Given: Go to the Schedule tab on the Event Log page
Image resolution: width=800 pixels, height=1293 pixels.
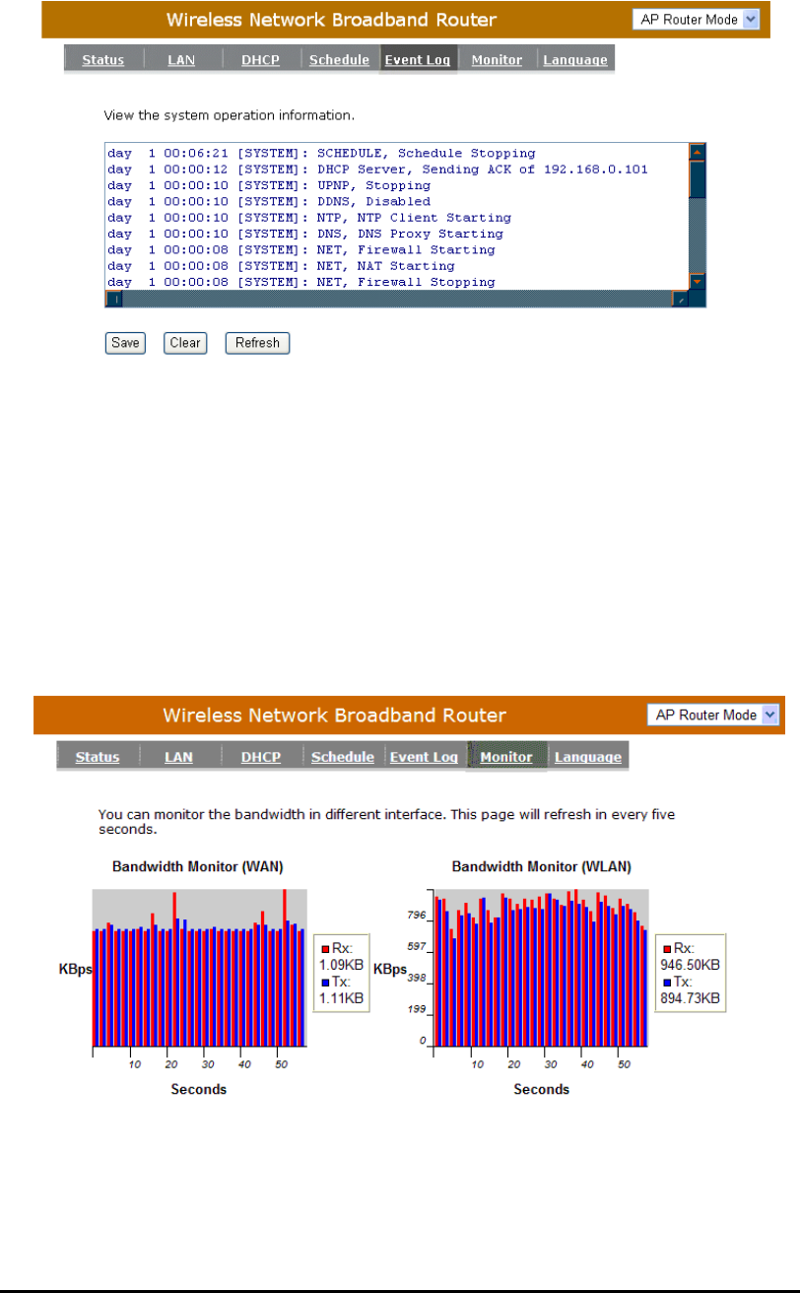Looking at the screenshot, I should click(340, 60).
